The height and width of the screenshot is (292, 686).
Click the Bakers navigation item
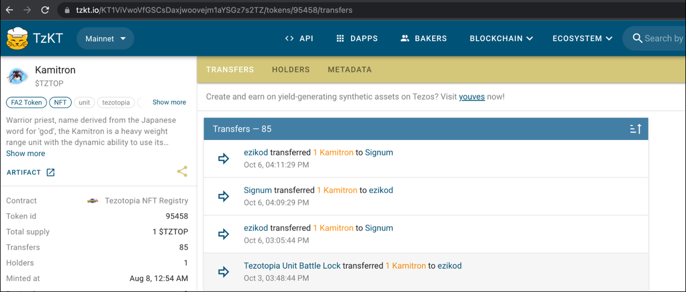(424, 38)
